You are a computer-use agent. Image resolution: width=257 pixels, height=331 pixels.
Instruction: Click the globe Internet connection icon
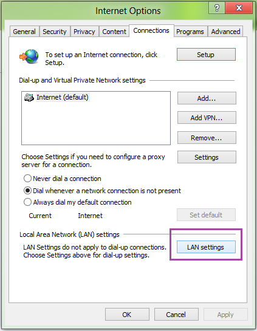(x=29, y=56)
